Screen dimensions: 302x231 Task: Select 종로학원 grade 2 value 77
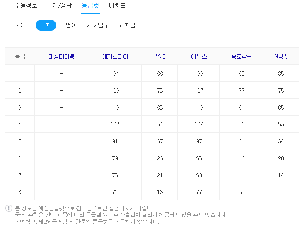coord(241,91)
